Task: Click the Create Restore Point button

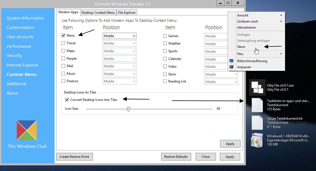Action: tap(74, 157)
